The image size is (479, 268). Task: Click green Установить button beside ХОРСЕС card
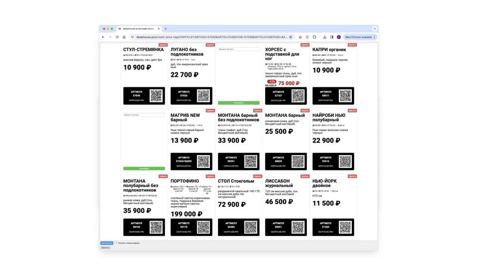tap(239, 103)
